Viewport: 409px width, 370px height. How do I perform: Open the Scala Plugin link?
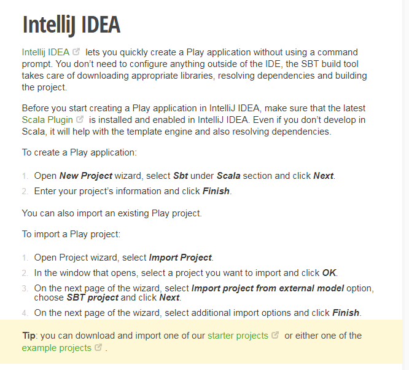pyautogui.click(x=47, y=120)
